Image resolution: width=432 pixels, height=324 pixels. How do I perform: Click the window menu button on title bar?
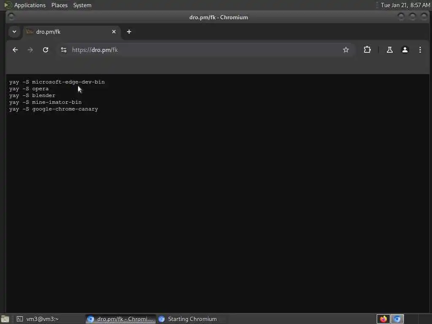point(11,17)
